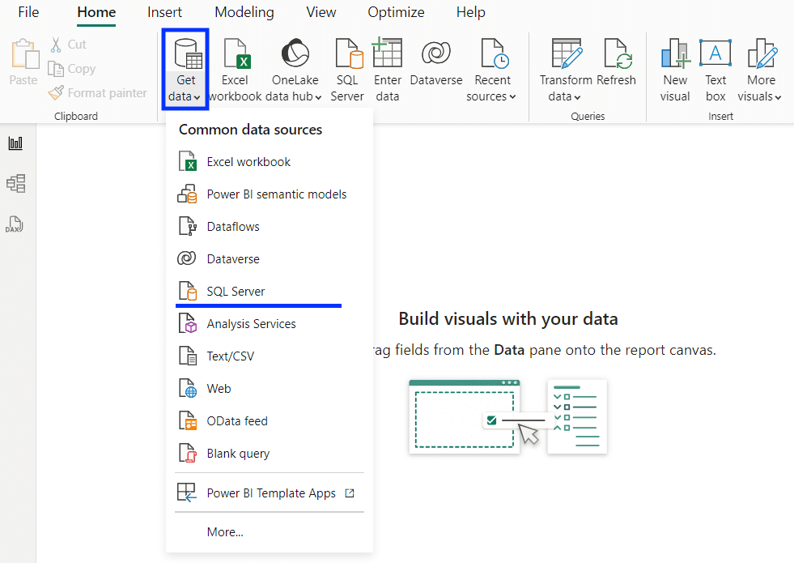794x563 pixels.
Task: Expand the OneLake data hub dropdown arrow
Action: tap(318, 97)
